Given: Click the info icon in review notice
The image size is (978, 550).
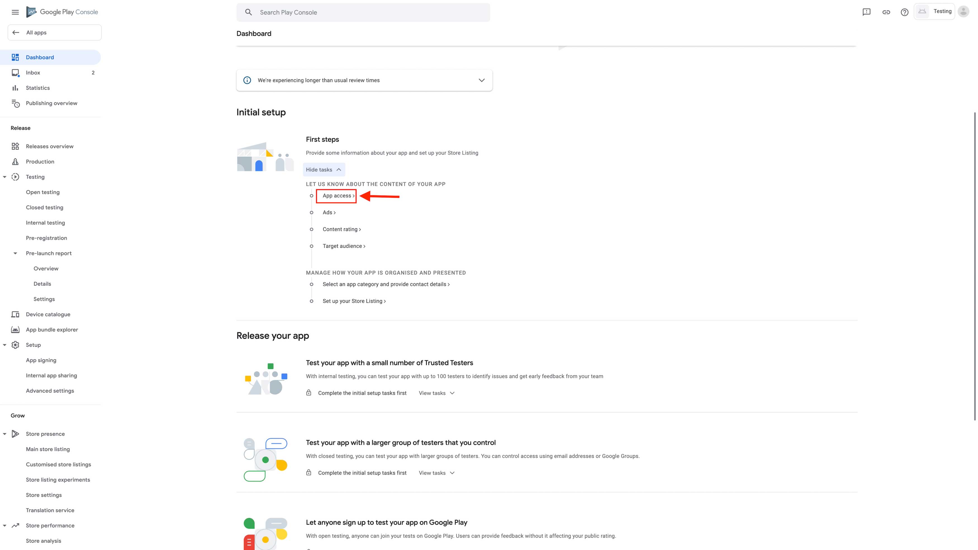Looking at the screenshot, I should click(247, 80).
